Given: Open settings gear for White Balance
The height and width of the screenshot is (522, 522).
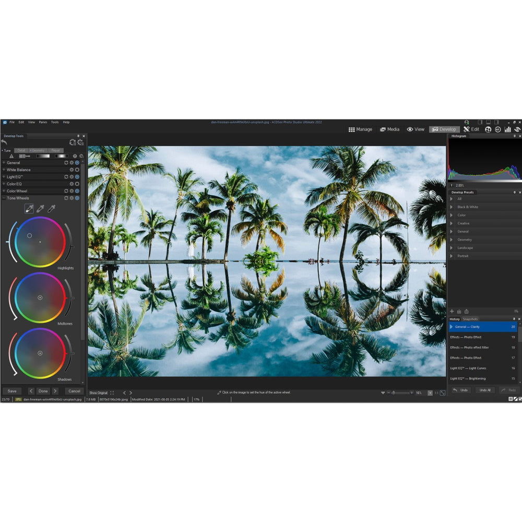Looking at the screenshot, I should 72,170.
